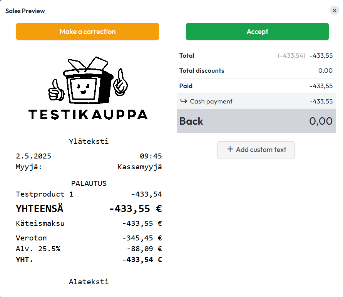Click the greyed original total (-433,54)
The width and height of the screenshot is (343, 297).
pos(291,55)
